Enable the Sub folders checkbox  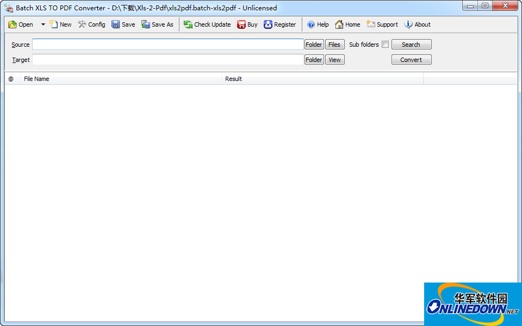(385, 44)
